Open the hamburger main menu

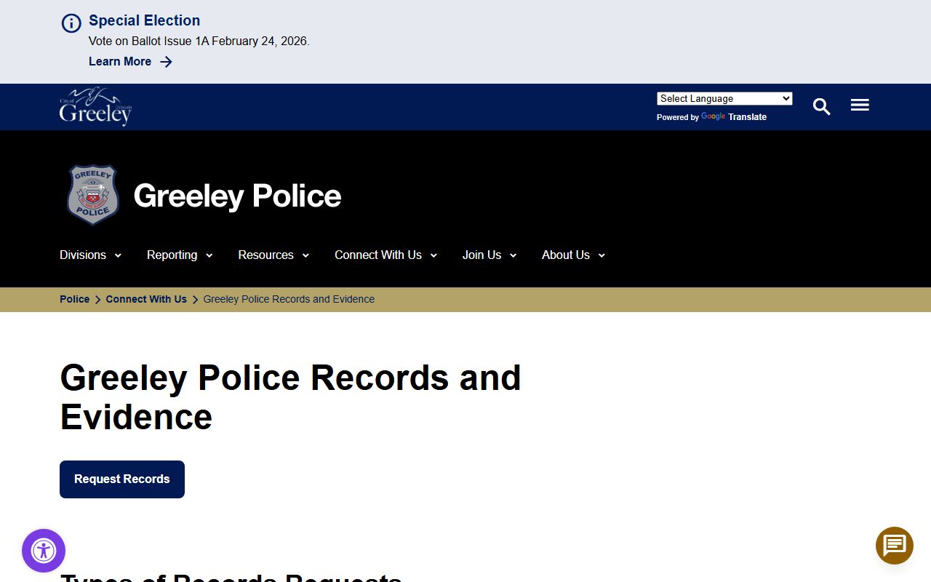tap(860, 105)
